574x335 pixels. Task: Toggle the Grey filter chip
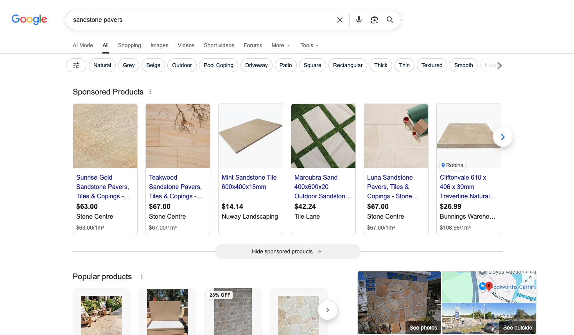click(x=129, y=65)
